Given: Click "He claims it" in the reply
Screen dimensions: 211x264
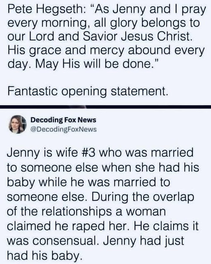Looking at the screenshot, I should (166, 226).
